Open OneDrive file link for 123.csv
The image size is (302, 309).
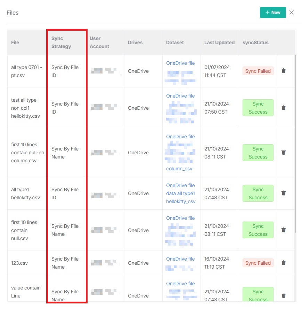[x=180, y=259]
